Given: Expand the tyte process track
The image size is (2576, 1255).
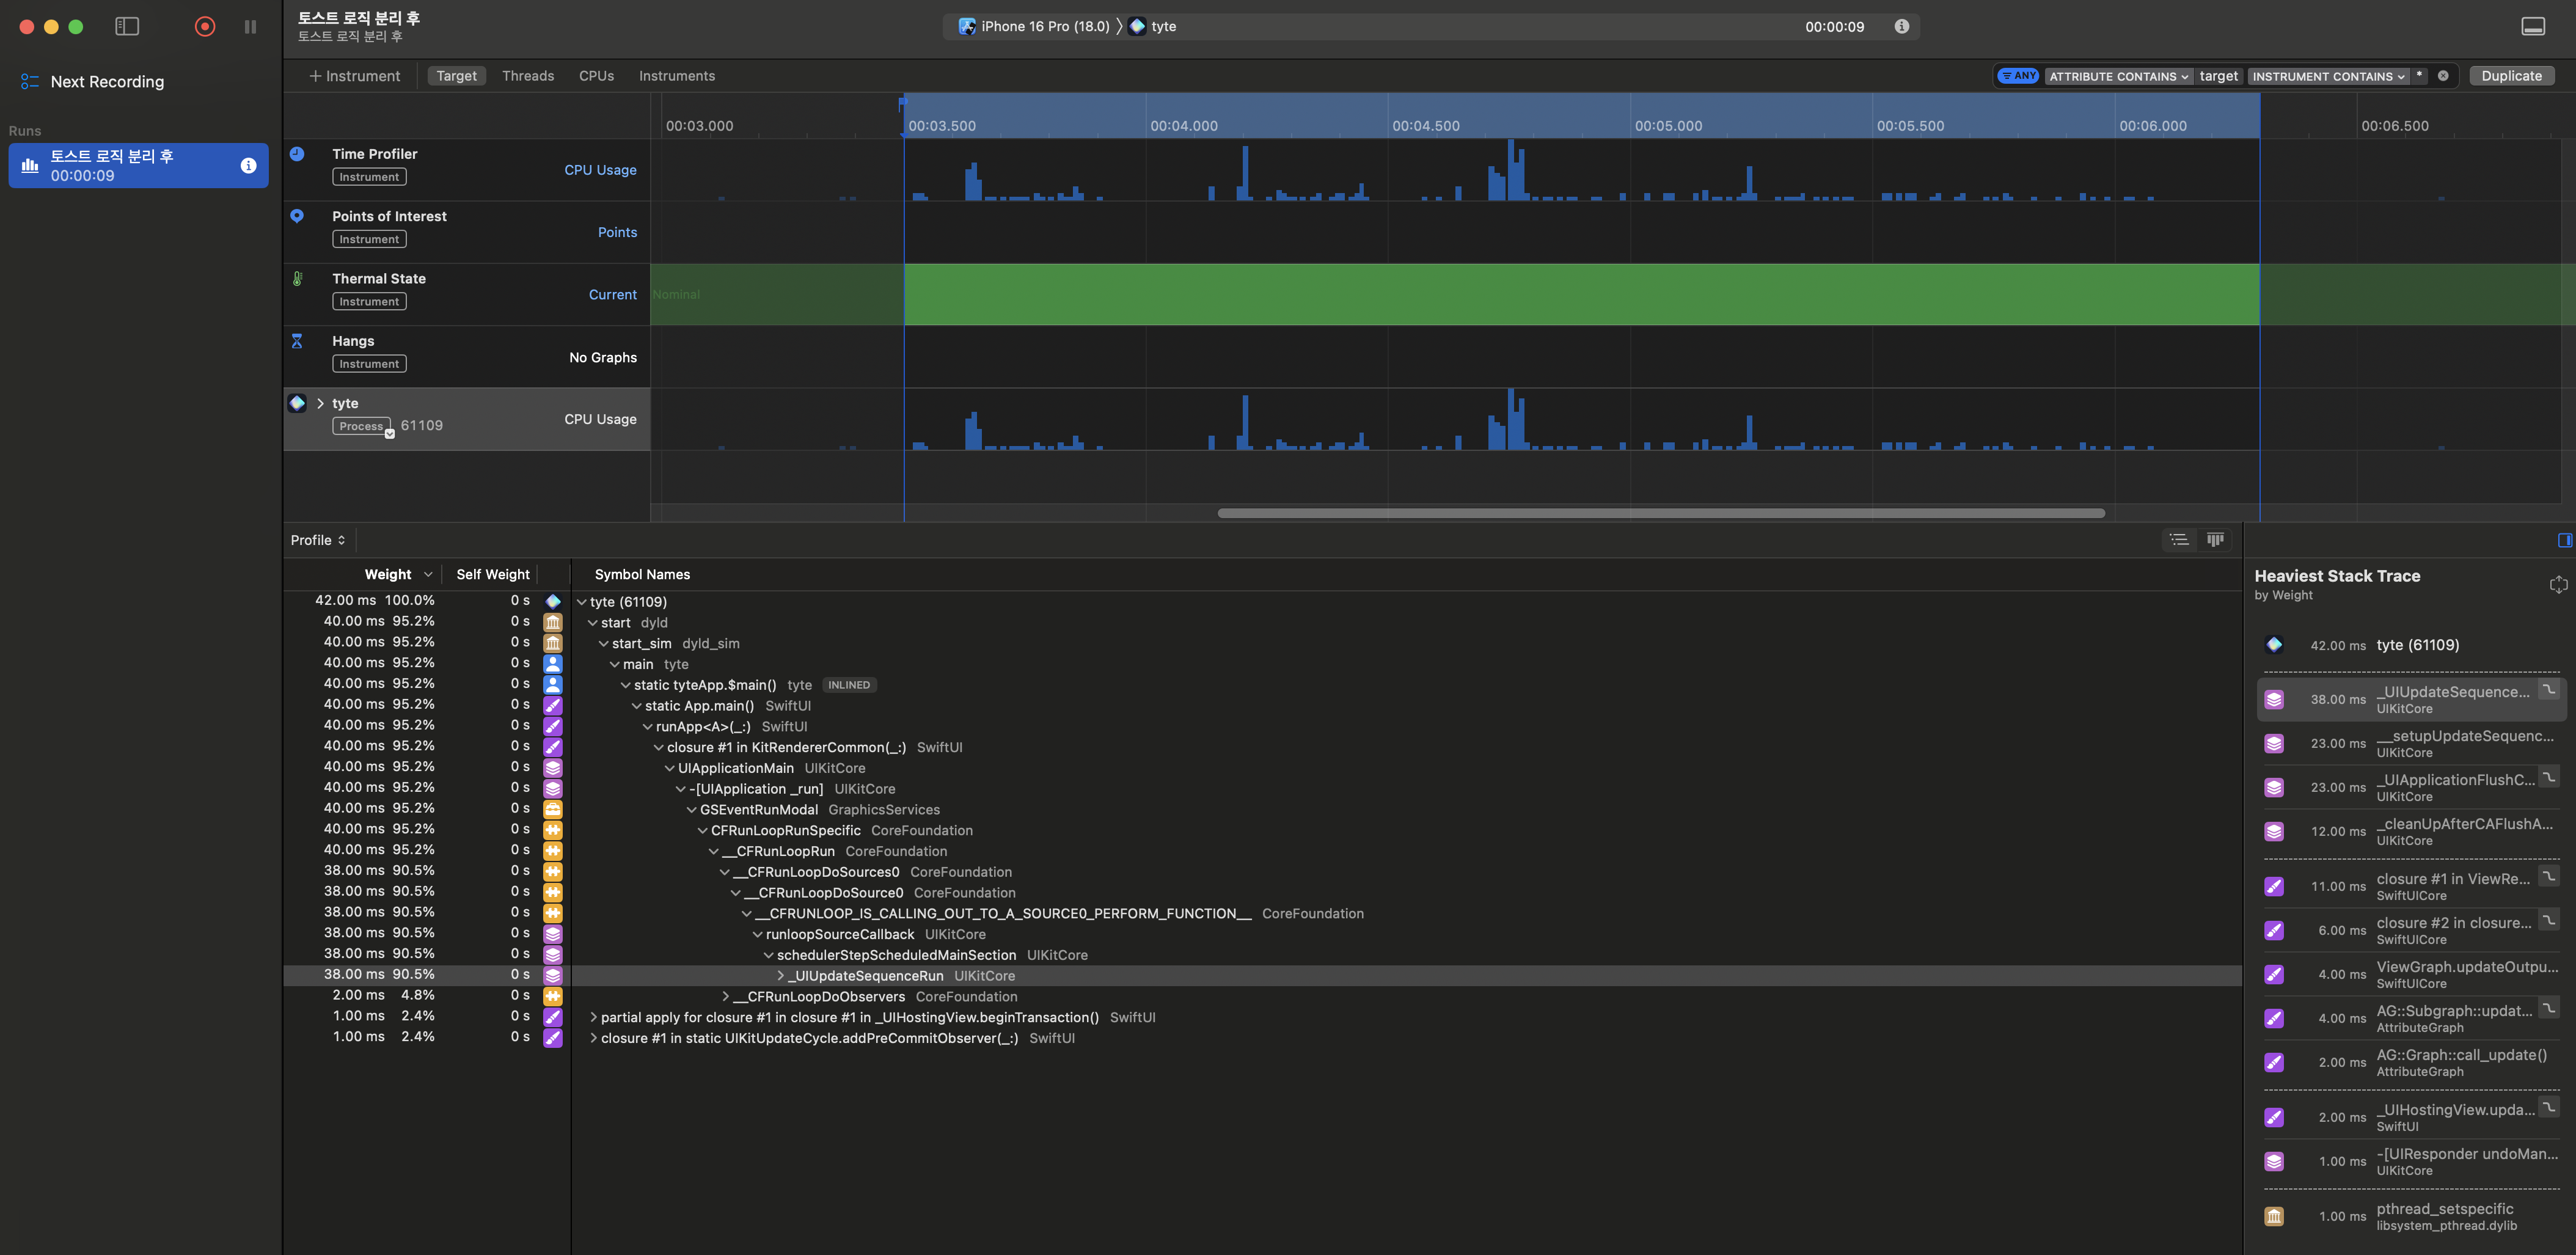Looking at the screenshot, I should coord(320,404).
